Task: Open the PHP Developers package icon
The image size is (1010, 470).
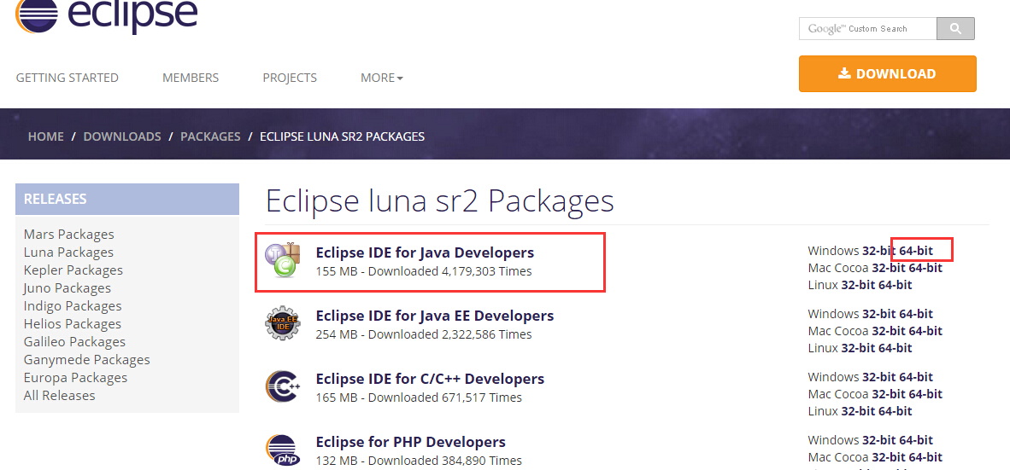Action: 283,450
